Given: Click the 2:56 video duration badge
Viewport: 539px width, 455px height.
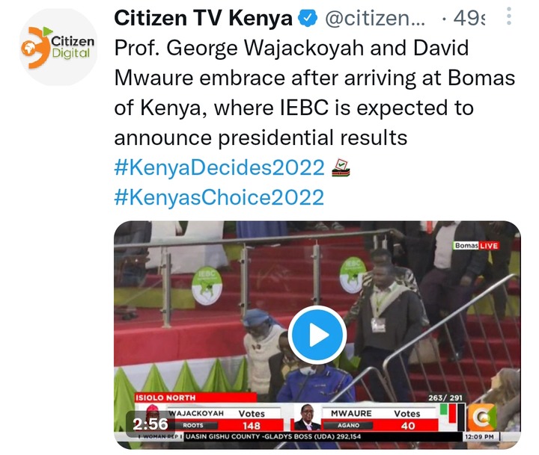Looking at the screenshot, I should [x=150, y=424].
